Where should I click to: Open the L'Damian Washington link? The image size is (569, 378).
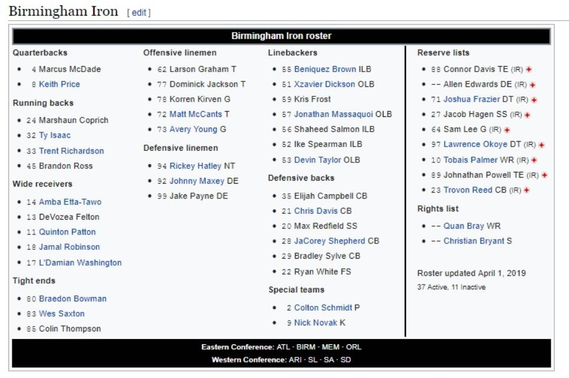click(x=80, y=263)
